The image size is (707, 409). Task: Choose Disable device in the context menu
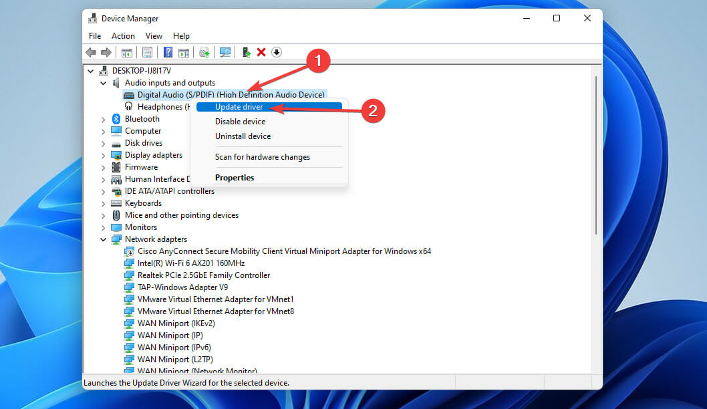269,122
